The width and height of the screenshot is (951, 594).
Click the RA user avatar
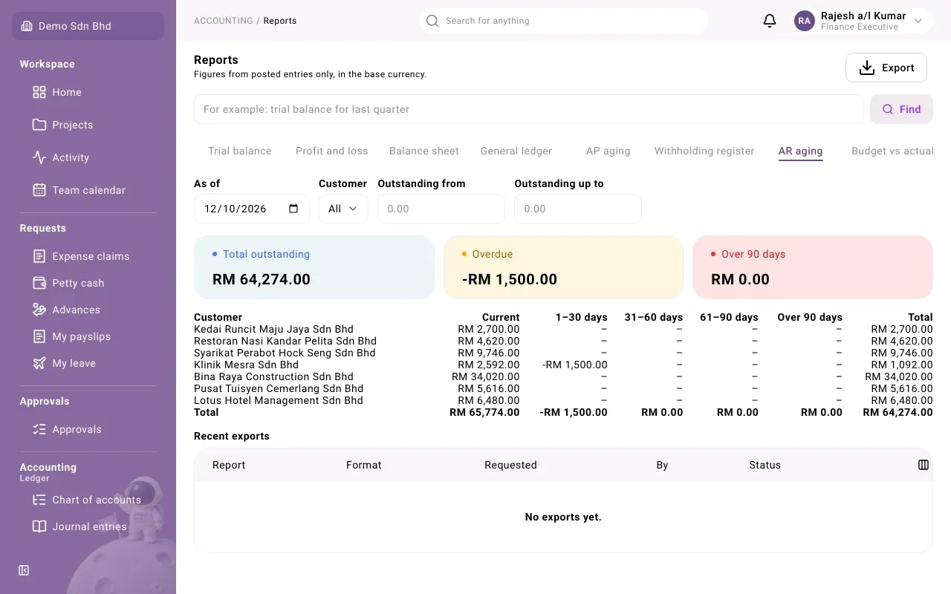point(805,21)
